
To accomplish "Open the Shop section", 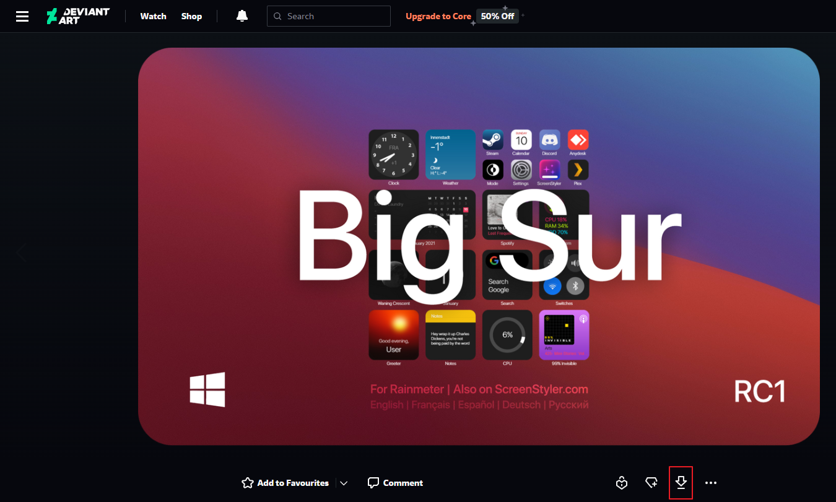I will pos(191,16).
